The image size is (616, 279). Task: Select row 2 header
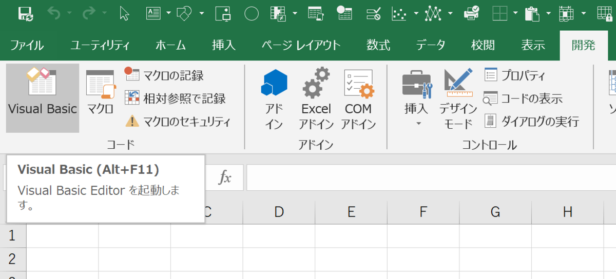click(x=13, y=258)
